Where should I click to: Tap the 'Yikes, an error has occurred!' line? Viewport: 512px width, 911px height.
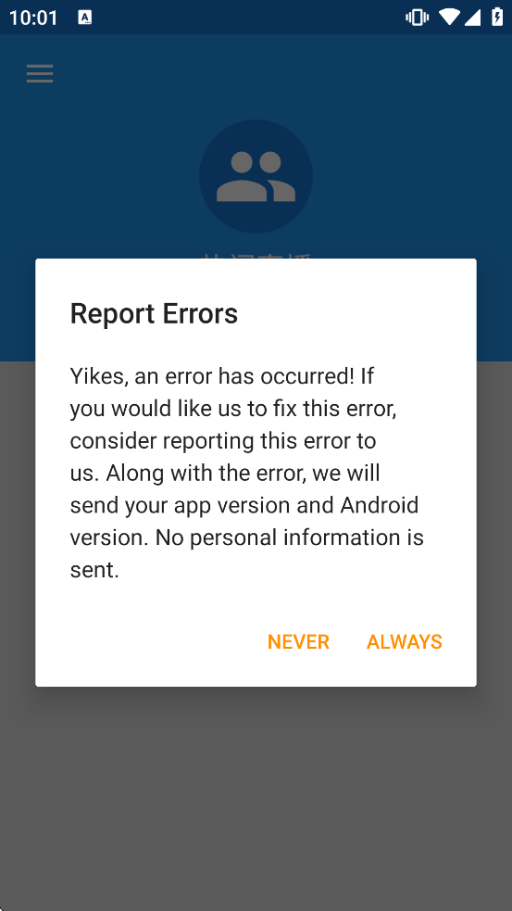pyautogui.click(x=222, y=376)
